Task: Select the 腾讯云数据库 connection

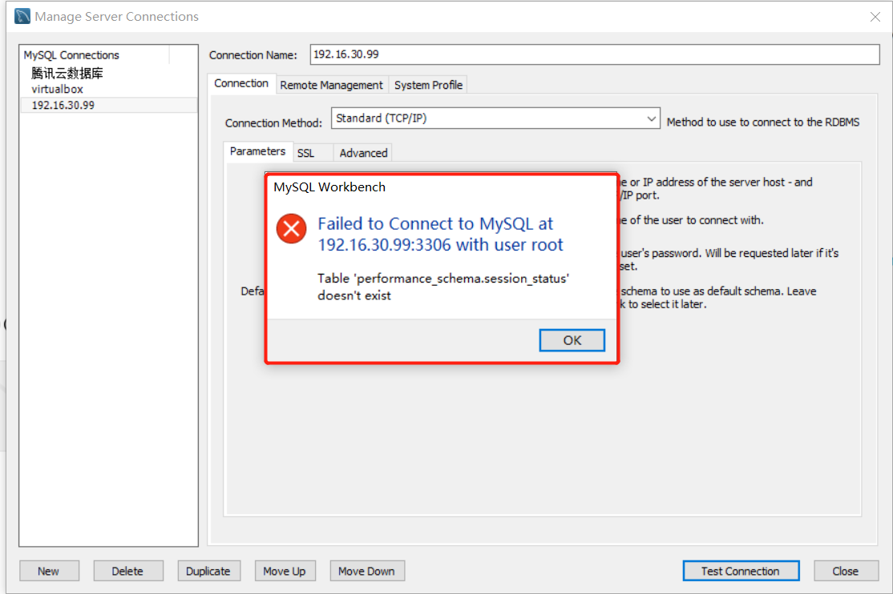Action: click(67, 73)
